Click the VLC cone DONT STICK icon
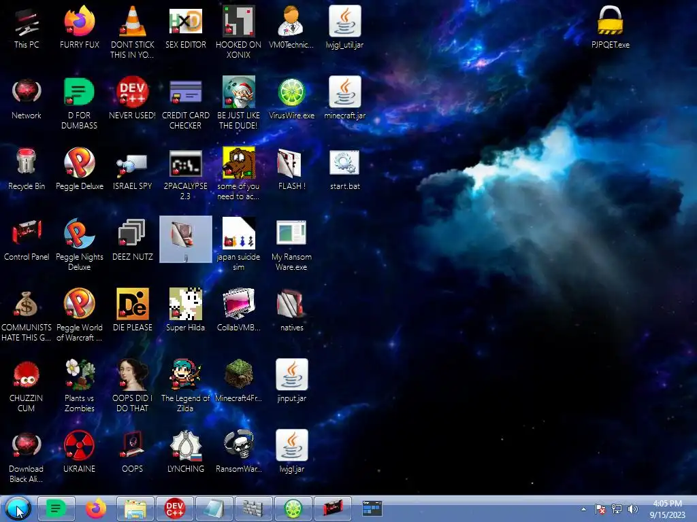The image size is (697, 522). click(x=133, y=32)
